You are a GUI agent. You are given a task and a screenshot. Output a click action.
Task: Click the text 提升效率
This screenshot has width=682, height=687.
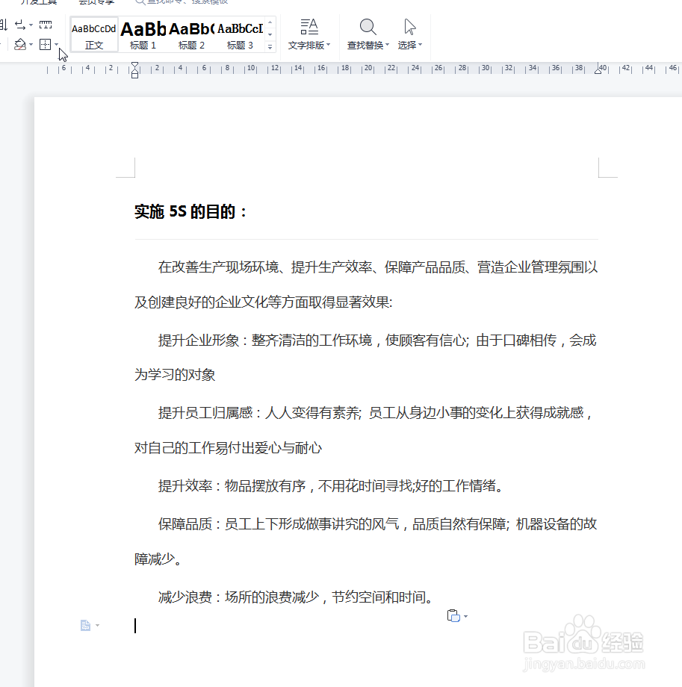coord(185,486)
